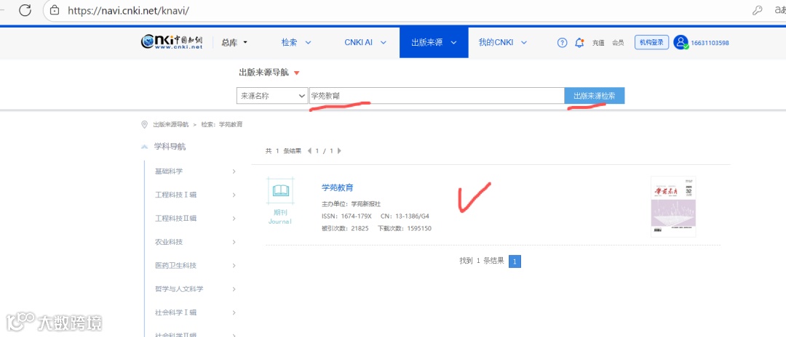Click the search box containing 学苑教育
Viewport: 786px width, 337px height.
click(x=437, y=96)
